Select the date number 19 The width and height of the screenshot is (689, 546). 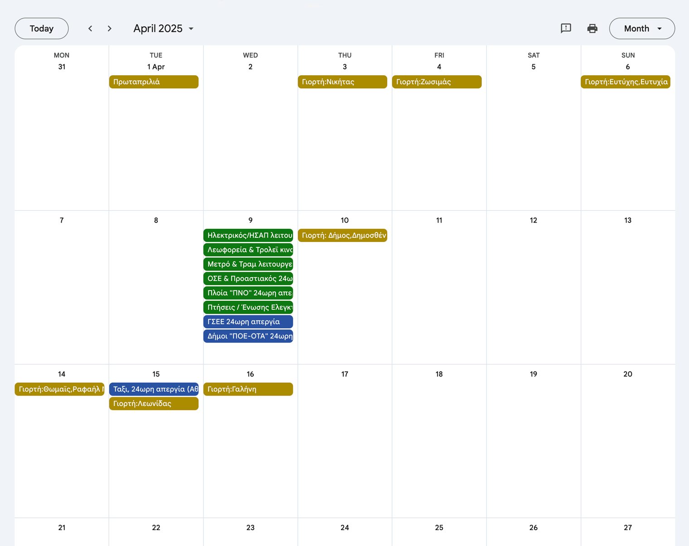click(x=534, y=374)
